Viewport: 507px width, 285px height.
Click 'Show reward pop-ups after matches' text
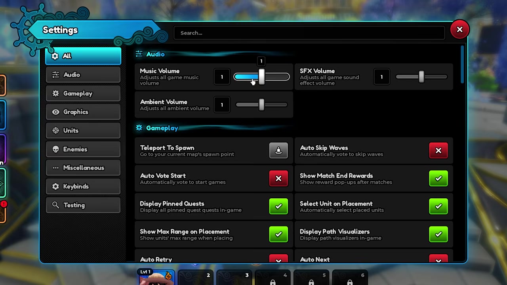pyautogui.click(x=346, y=182)
